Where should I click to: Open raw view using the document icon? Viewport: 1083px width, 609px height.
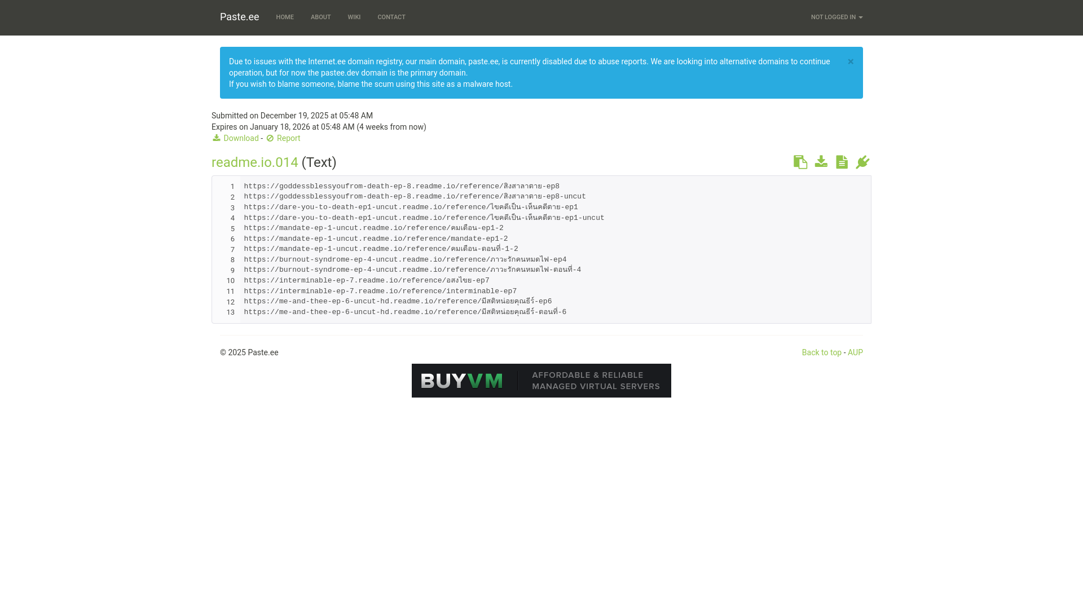point(842,162)
